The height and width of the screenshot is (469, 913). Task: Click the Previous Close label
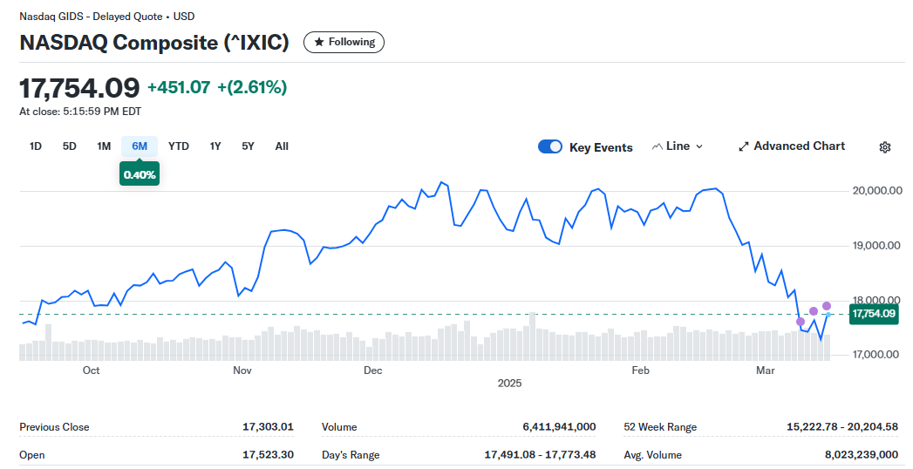click(x=54, y=427)
